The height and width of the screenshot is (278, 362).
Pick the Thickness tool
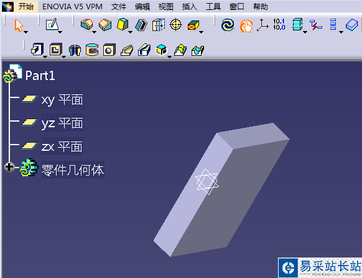pyautogui.click(x=159, y=25)
